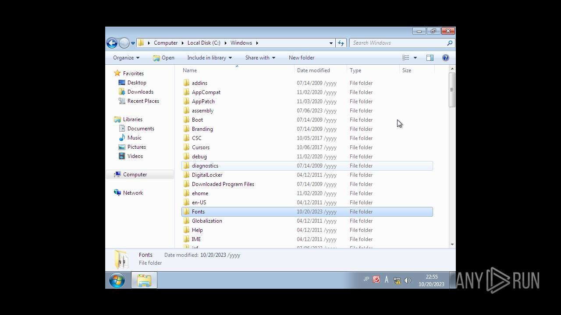The height and width of the screenshot is (315, 561).
Task: Select the Boot folder icon
Action: pyautogui.click(x=186, y=120)
